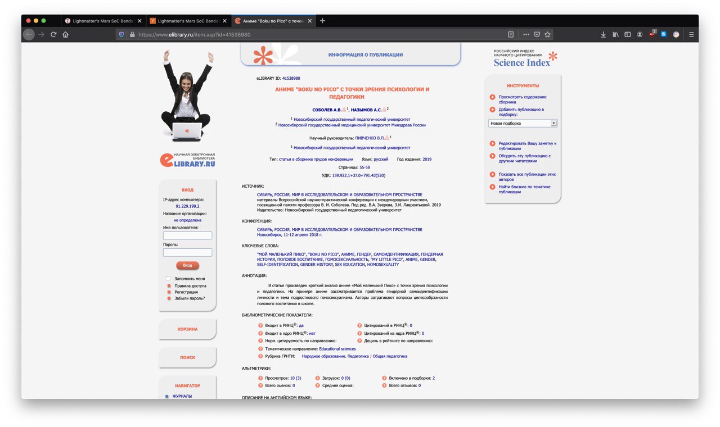This screenshot has height=427, width=720.
Task: Tick the 'Запомнить меня' checkbox
Action: tap(168, 279)
